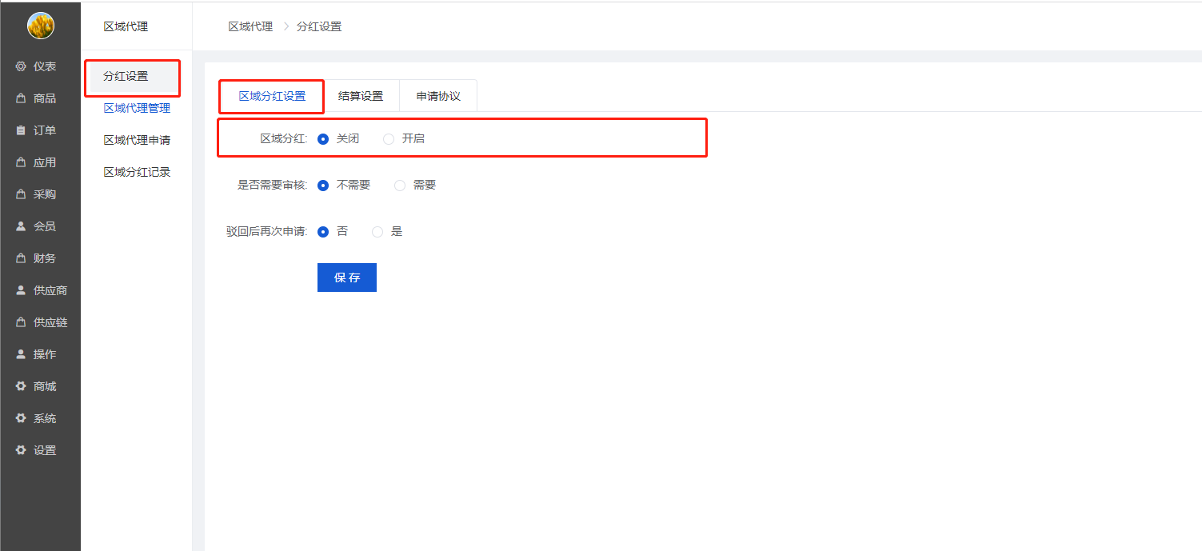Screen dimensions: 1202x551
Task: Click the 采购 sidebar icon
Action: point(21,194)
